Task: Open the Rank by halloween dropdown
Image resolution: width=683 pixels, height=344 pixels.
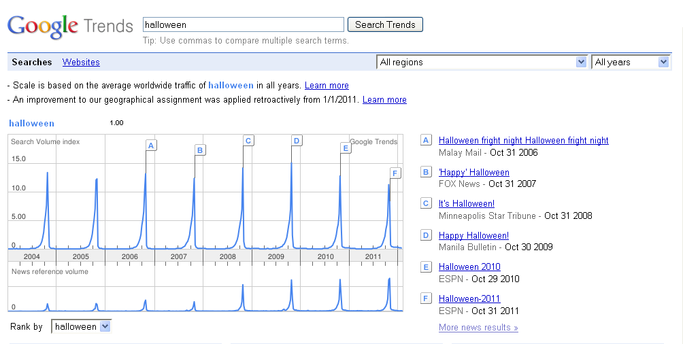Action: pos(82,326)
